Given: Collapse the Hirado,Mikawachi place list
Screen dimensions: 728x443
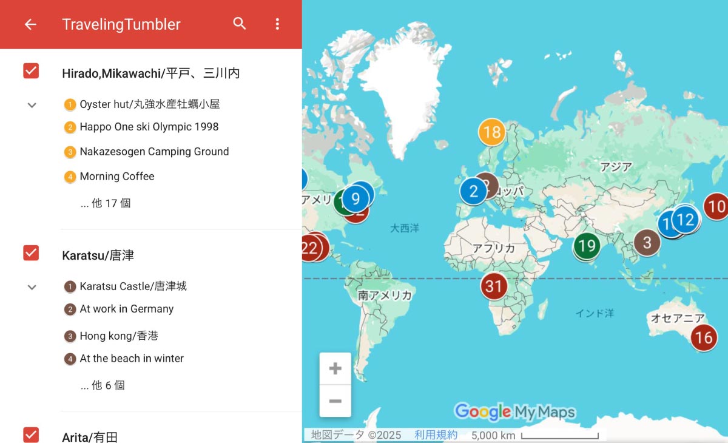Looking at the screenshot, I should pos(32,105).
